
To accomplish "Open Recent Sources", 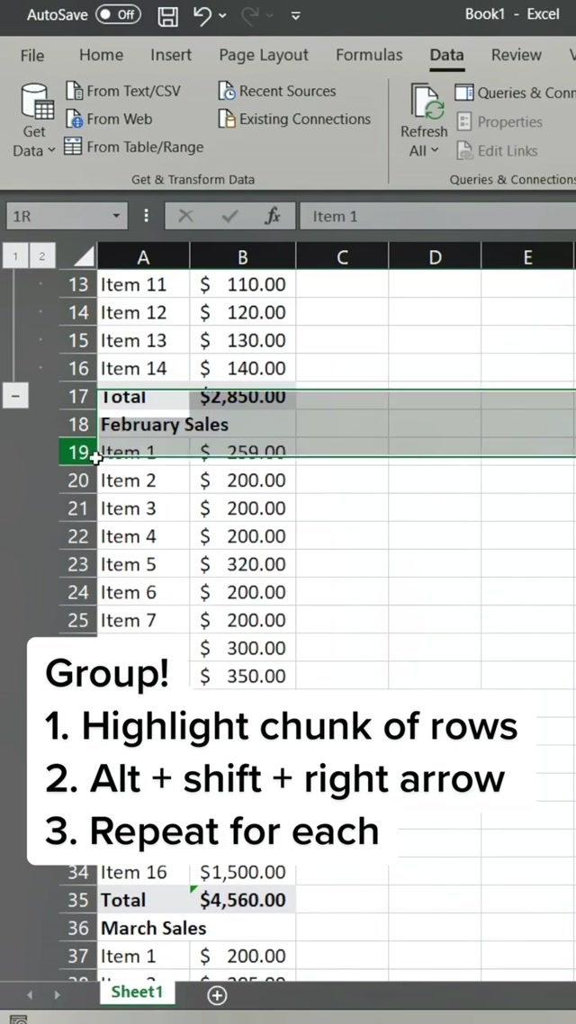I will (x=228, y=91).
